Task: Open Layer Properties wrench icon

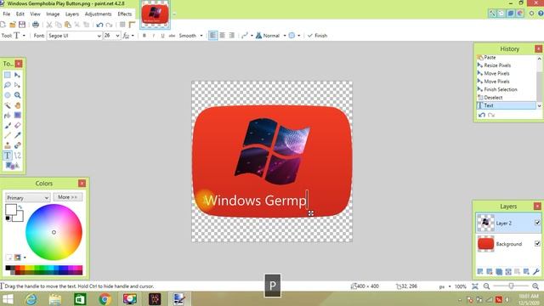Action: click(x=536, y=271)
